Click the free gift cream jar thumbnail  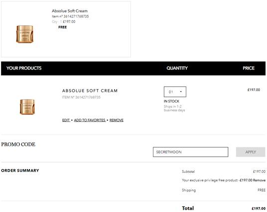click(25, 34)
